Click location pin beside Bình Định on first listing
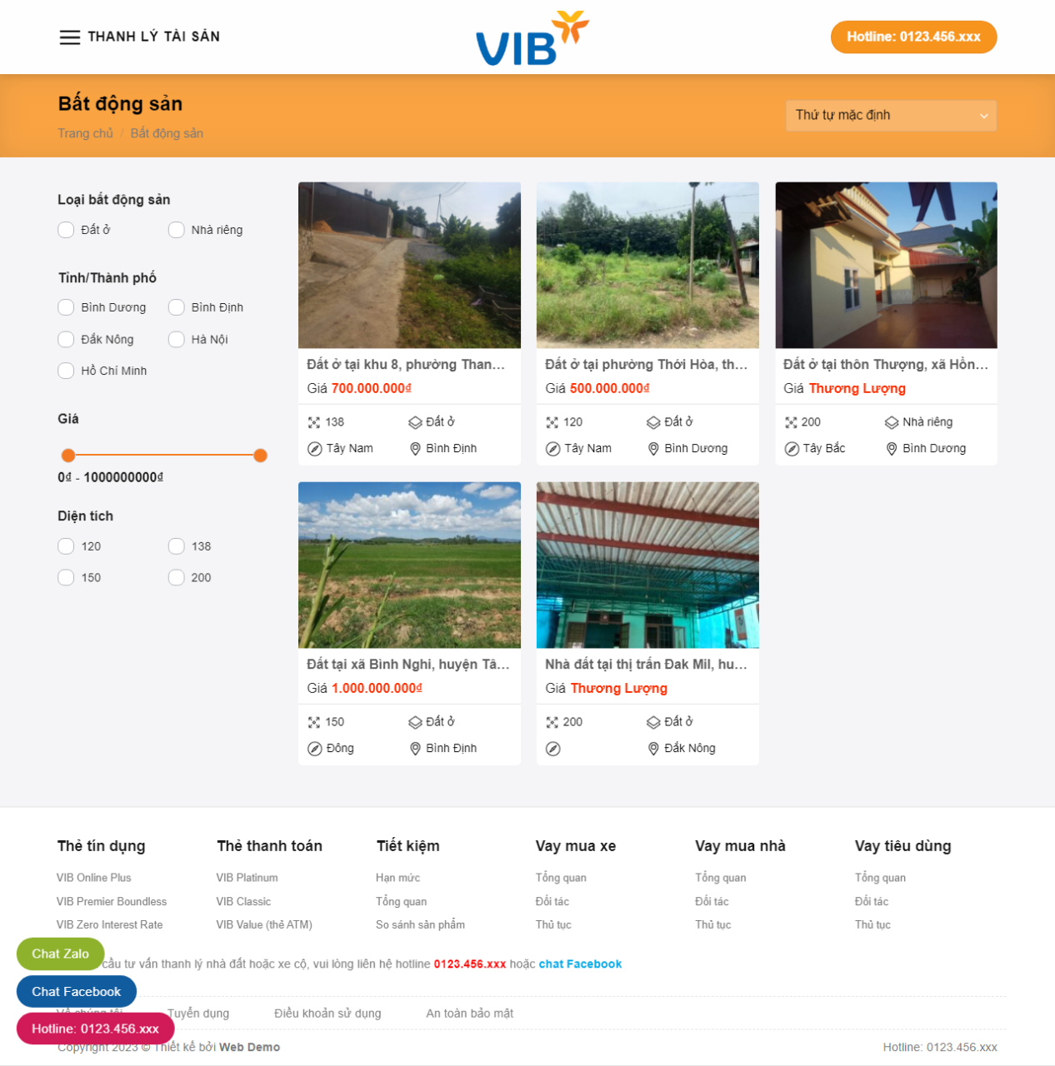The image size is (1055, 1066). tap(415, 449)
